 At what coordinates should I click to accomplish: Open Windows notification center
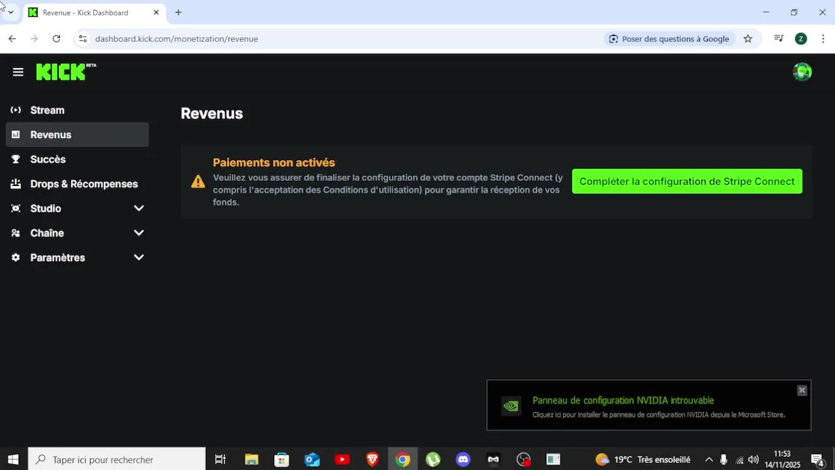pyautogui.click(x=818, y=460)
